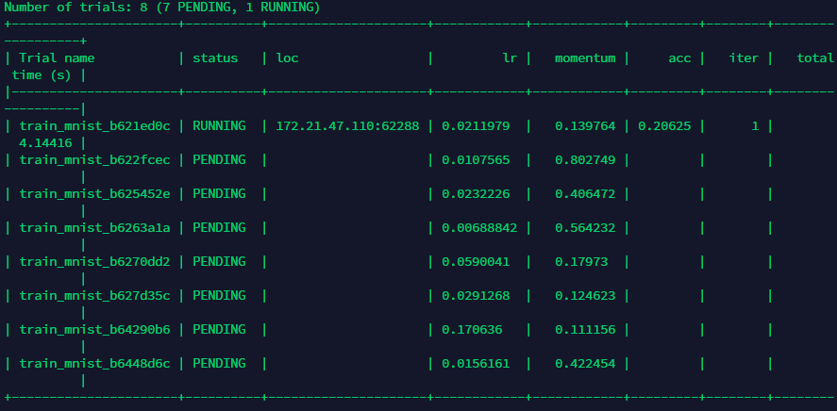Click the 'Number of trials: 8' summary line
The height and width of the screenshot is (411, 837).
[x=163, y=8]
